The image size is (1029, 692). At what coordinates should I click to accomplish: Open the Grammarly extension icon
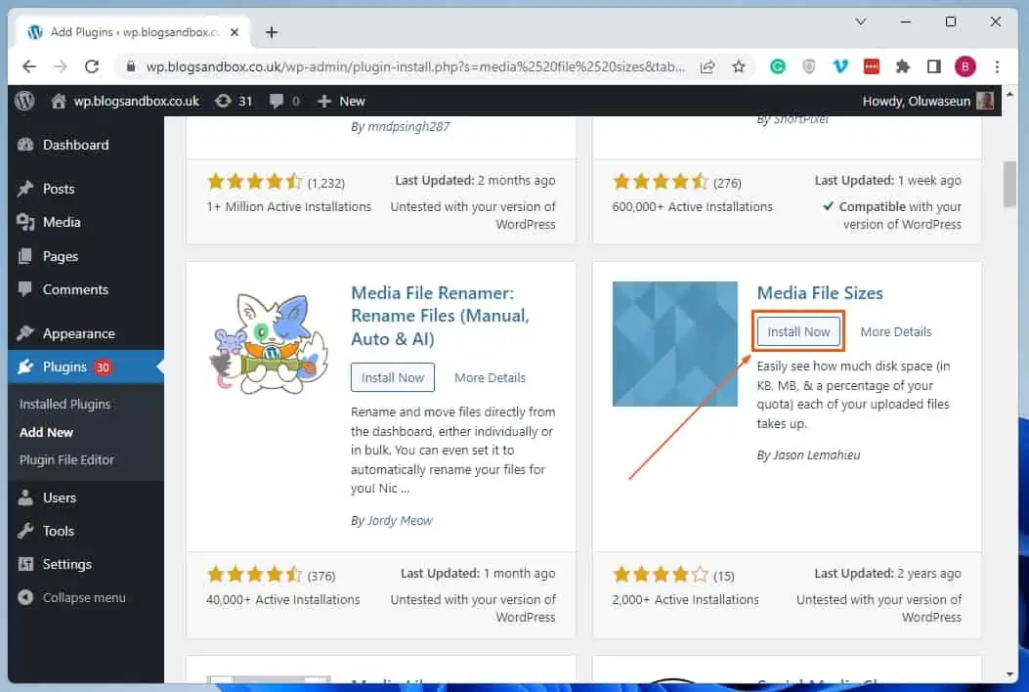tap(778, 66)
